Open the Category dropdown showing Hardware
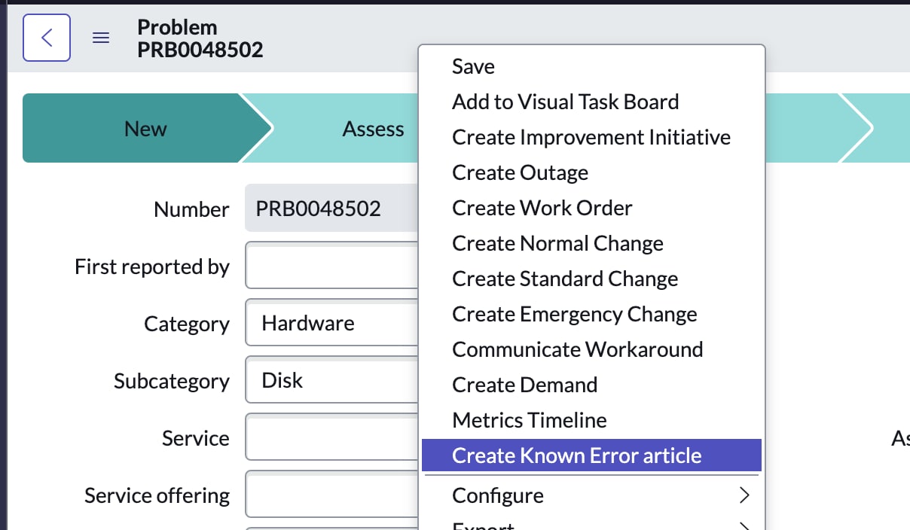 331,322
